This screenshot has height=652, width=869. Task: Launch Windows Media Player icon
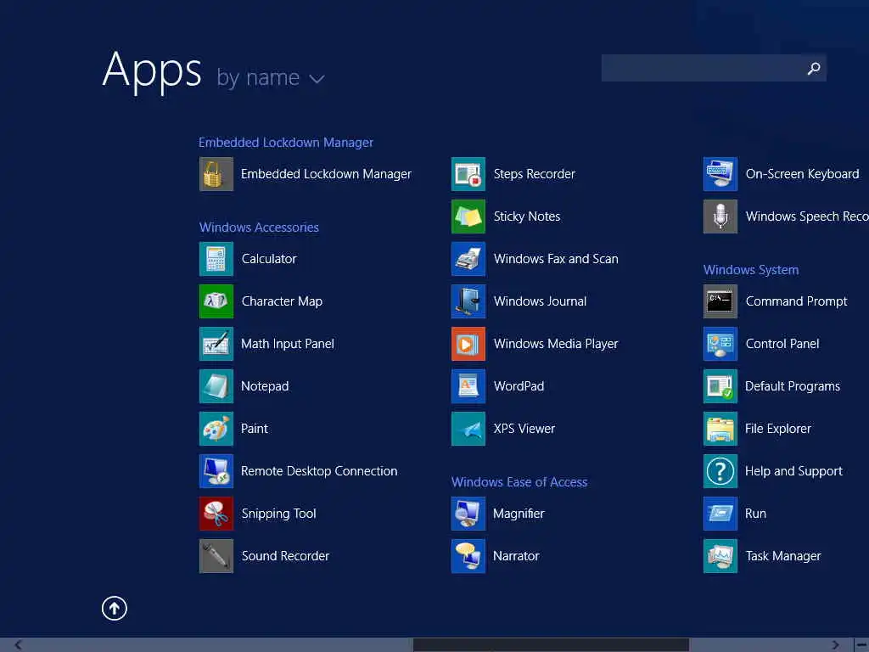(x=468, y=344)
